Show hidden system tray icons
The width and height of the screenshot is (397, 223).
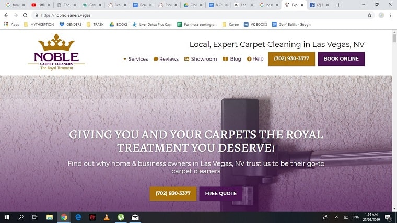pyautogui.click(x=336, y=217)
